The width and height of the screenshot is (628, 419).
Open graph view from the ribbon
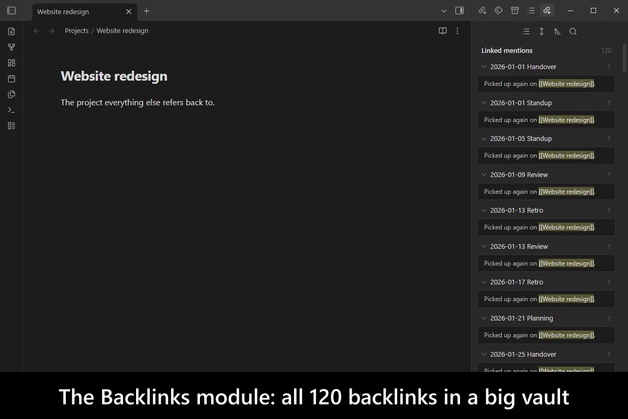click(x=12, y=47)
